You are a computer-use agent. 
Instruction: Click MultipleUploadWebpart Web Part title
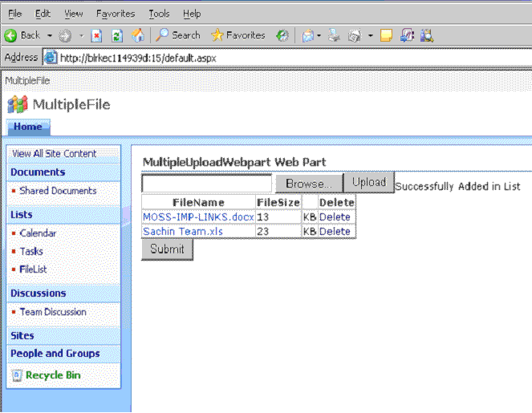pyautogui.click(x=234, y=163)
